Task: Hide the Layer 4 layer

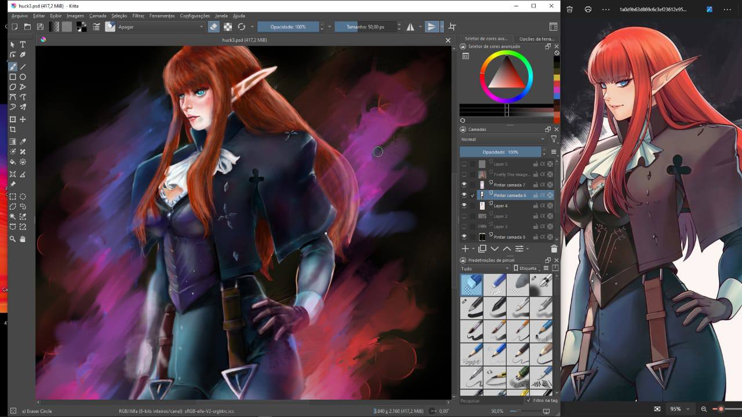Action: (464, 206)
